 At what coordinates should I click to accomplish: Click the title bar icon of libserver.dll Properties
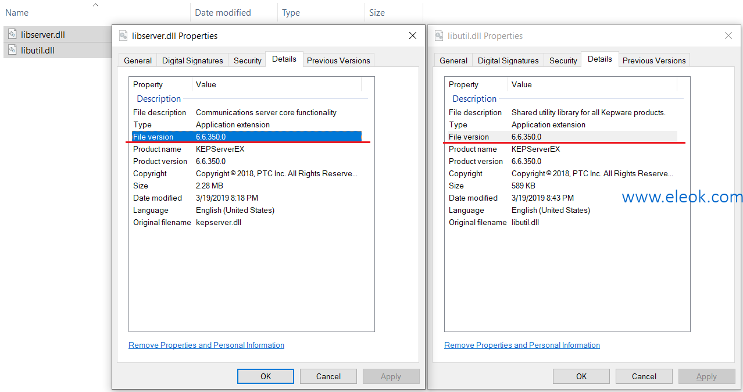[123, 35]
